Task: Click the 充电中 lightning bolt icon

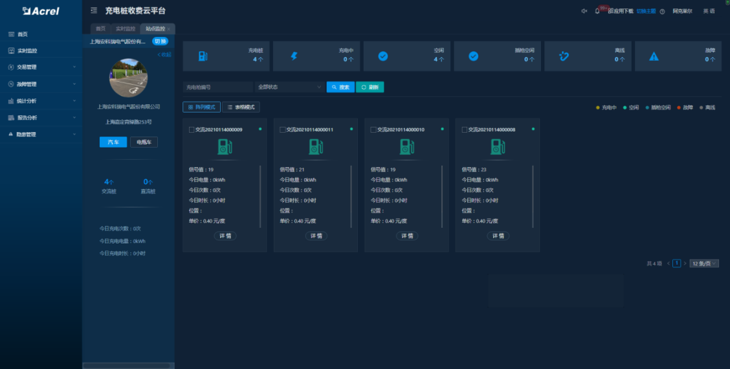Action: click(293, 56)
